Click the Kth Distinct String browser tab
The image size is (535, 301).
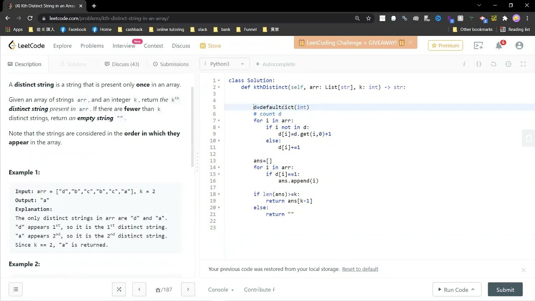tap(44, 6)
